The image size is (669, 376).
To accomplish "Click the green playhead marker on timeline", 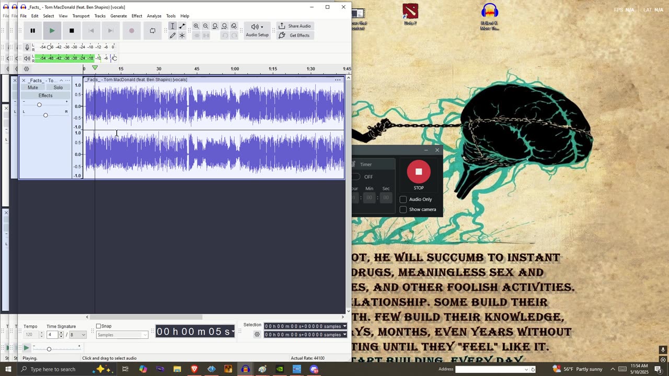I will tap(95, 68).
